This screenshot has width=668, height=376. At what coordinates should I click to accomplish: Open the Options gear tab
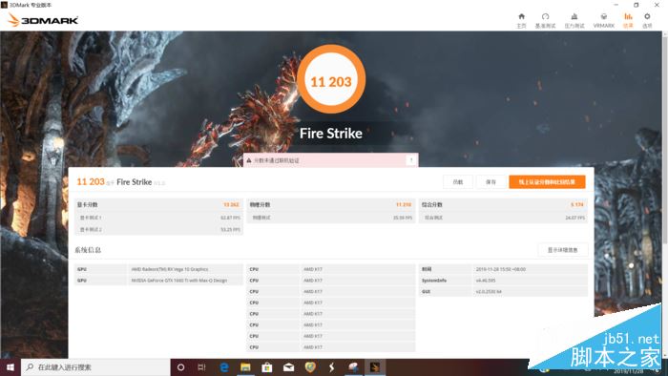(647, 20)
